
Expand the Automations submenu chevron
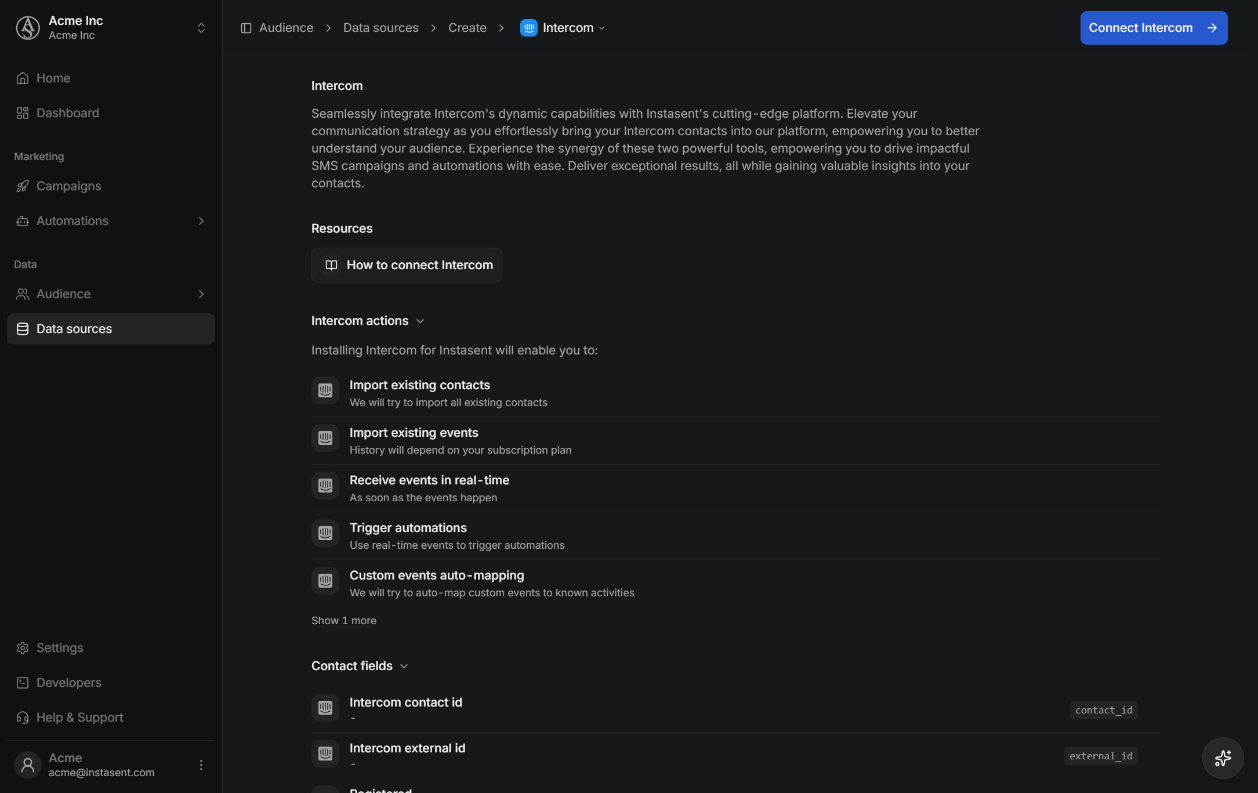201,220
